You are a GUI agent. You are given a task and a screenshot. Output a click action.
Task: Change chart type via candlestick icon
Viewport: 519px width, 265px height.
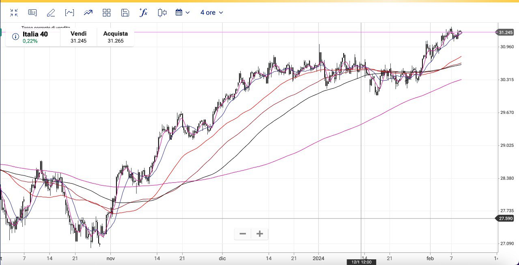[x=162, y=13]
